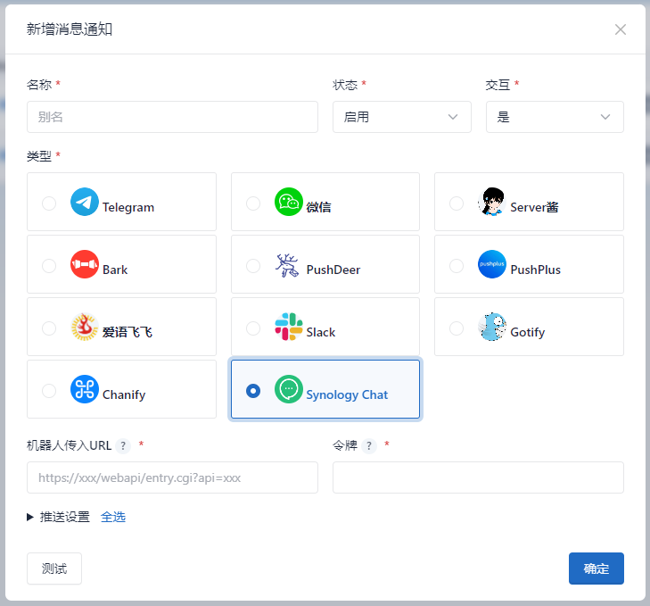The image size is (650, 606).
Task: Click the Chanify command-symbol icon
Action: click(x=85, y=389)
